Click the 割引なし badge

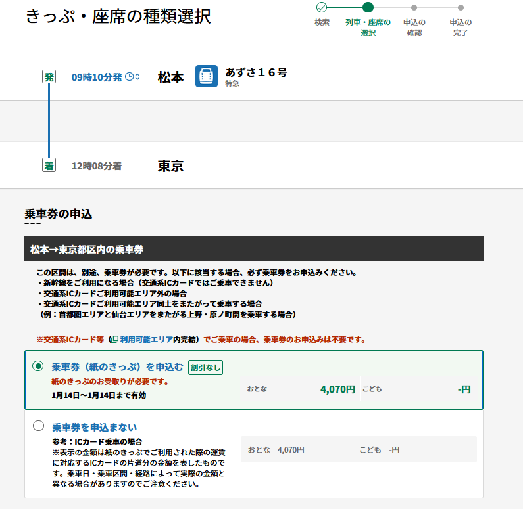205,368
